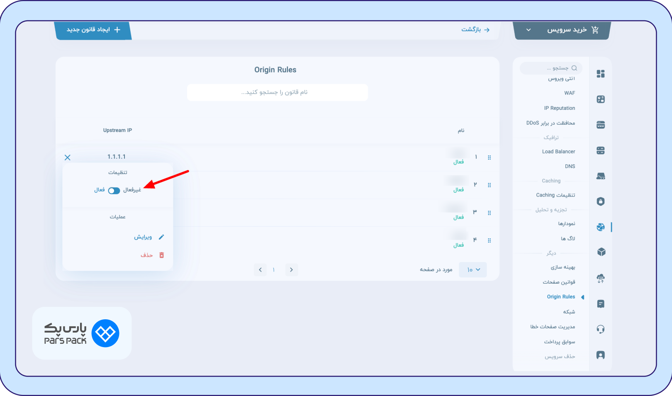Select the user profile icon at rail bottom
The image size is (672, 396).
click(x=600, y=355)
